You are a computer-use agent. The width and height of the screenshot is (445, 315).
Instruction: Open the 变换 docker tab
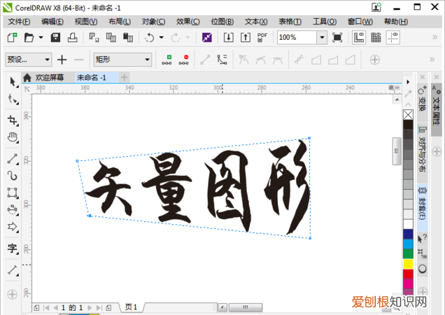pyautogui.click(x=423, y=99)
